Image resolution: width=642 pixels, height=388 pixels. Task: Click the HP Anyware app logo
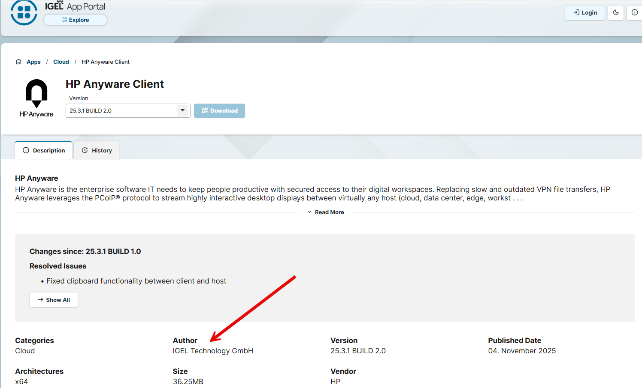[36, 98]
